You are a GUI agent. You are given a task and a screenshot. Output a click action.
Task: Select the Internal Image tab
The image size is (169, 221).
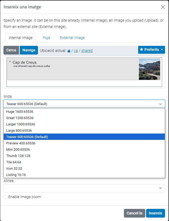tap(21, 38)
